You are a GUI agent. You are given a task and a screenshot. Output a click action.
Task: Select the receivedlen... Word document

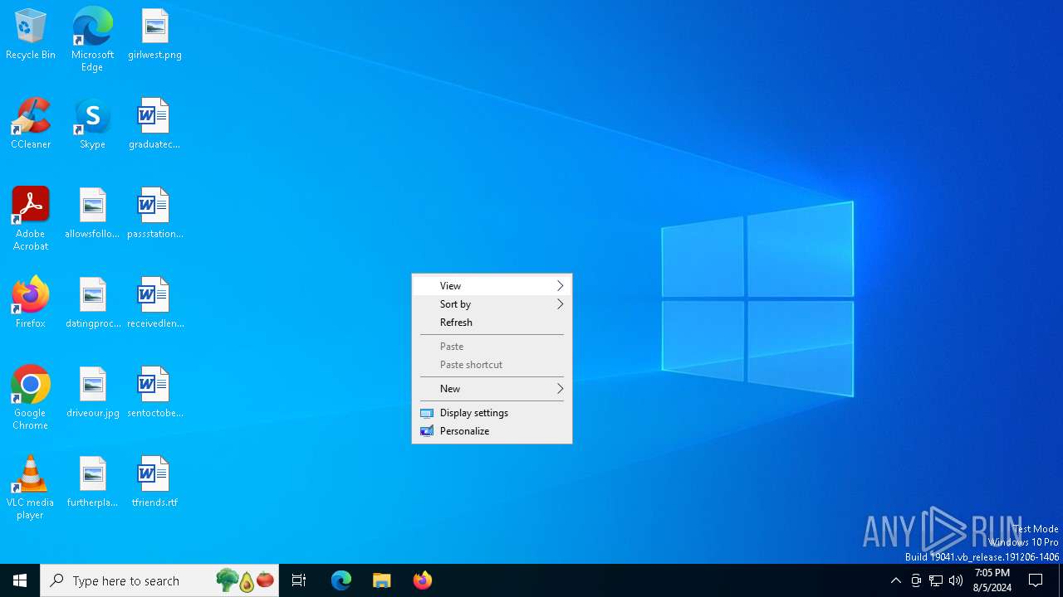coord(154,303)
